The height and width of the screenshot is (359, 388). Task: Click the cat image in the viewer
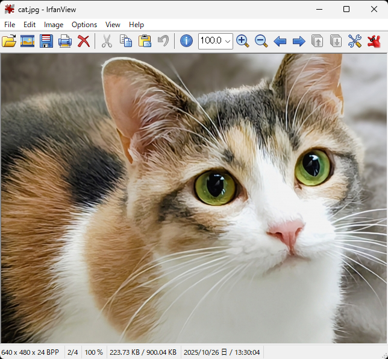click(194, 199)
